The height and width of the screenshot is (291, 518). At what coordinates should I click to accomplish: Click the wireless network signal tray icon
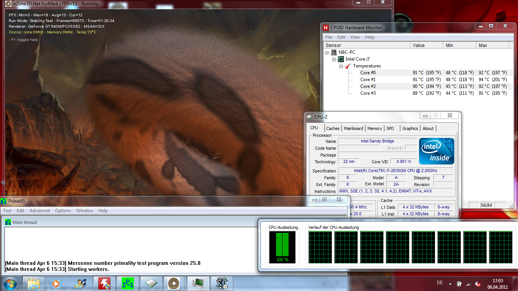(469, 284)
